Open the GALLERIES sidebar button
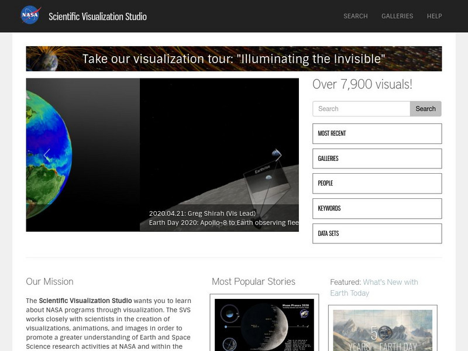468x351 pixels. (x=377, y=159)
